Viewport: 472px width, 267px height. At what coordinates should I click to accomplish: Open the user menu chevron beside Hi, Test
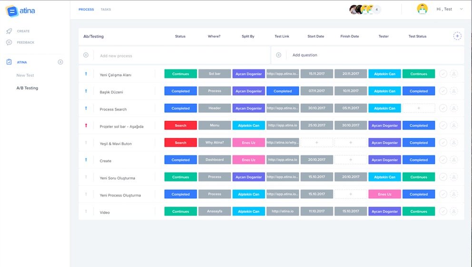(461, 10)
